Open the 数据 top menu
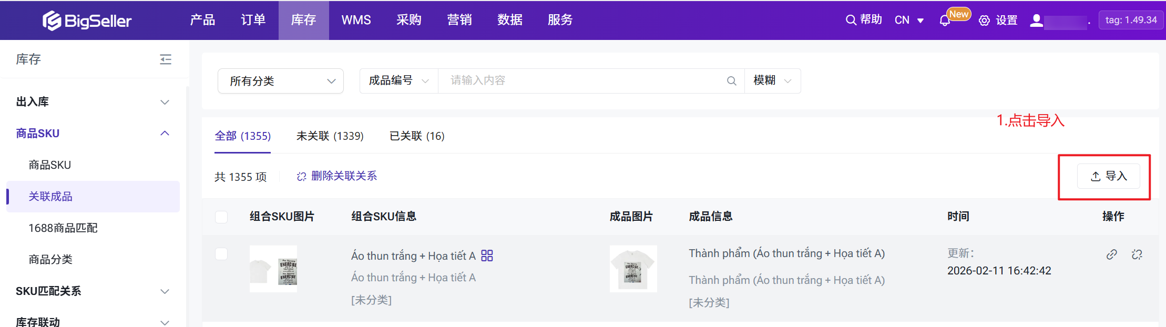Screen dimensions: 1166x327 click(510, 20)
